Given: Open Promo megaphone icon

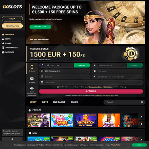Looking at the screenshot, I should click(x=3, y=43).
